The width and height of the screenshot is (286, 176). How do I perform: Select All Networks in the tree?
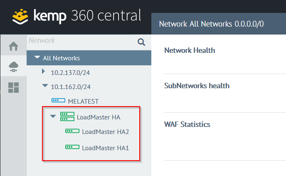point(62,58)
